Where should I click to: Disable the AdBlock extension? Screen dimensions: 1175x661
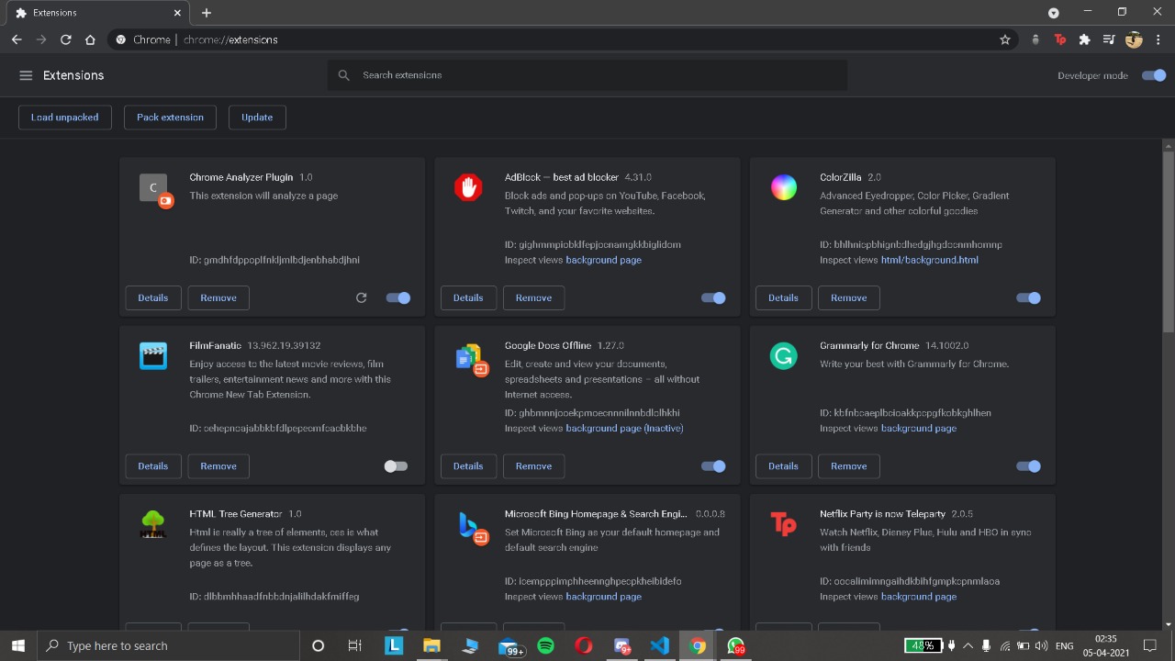pos(713,297)
